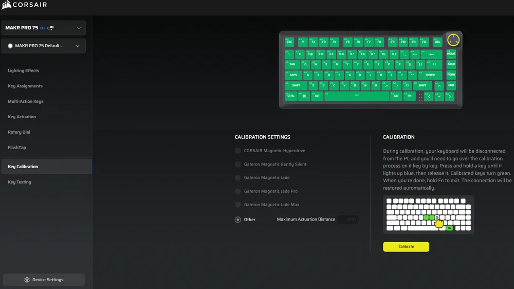The image size is (514, 289).
Task: Open the Lighting Effects section
Action: 23,70
